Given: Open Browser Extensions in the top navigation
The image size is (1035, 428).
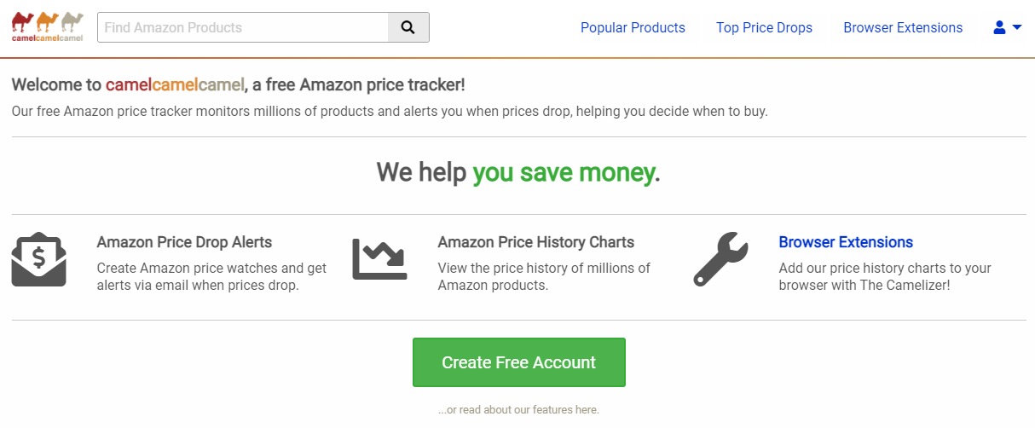Looking at the screenshot, I should (903, 27).
